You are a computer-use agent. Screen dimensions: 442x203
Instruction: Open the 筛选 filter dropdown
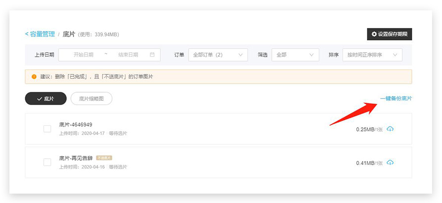pyautogui.click(x=295, y=55)
